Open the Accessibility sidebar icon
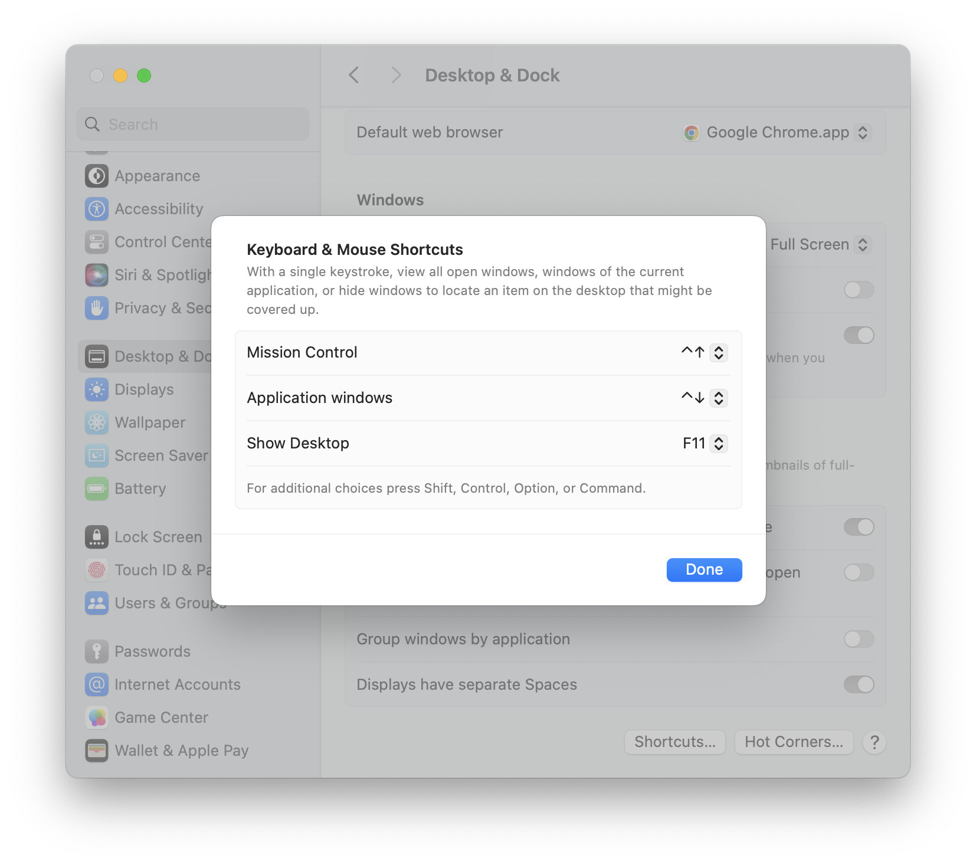This screenshot has width=976, height=865. coord(97,209)
